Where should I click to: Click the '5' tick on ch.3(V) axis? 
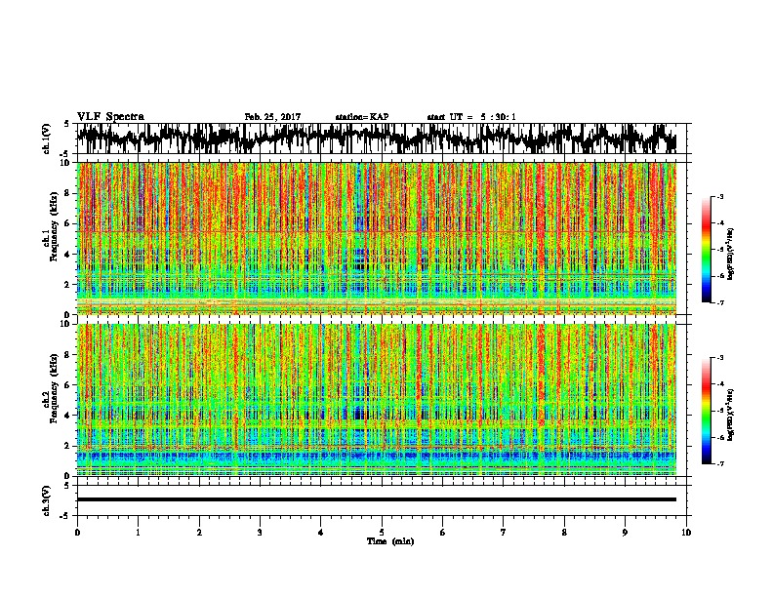tap(66, 486)
